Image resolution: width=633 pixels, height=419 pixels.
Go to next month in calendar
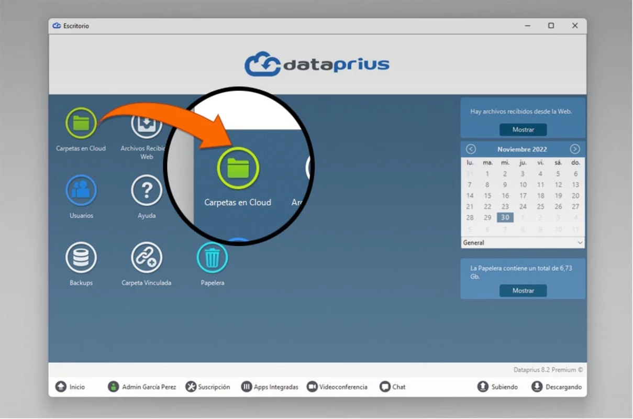click(x=575, y=149)
